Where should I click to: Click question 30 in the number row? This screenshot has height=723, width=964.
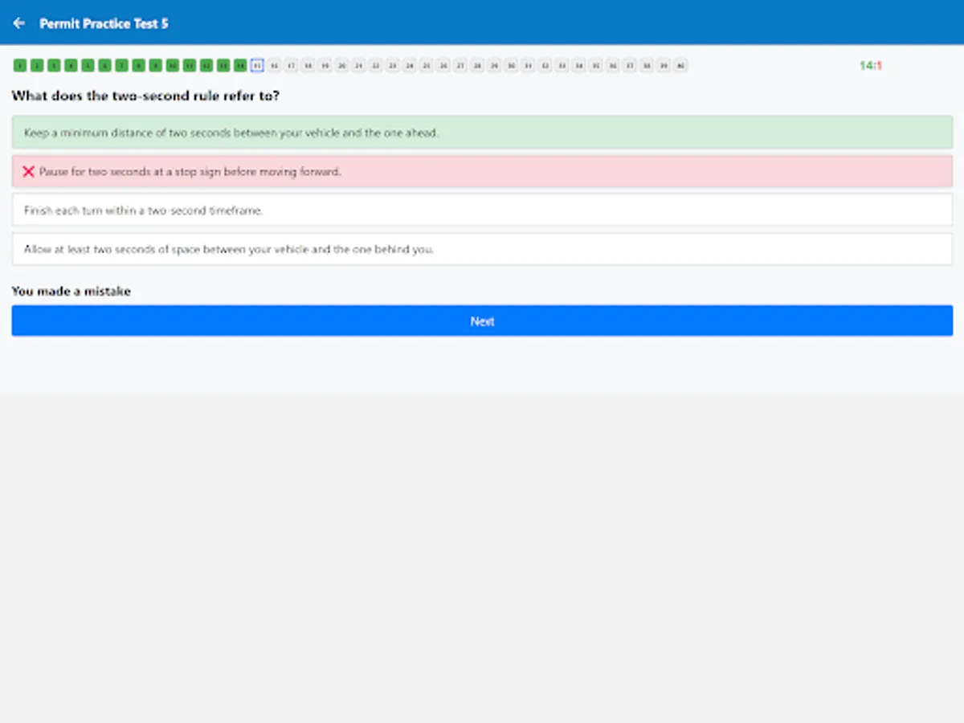(x=510, y=66)
